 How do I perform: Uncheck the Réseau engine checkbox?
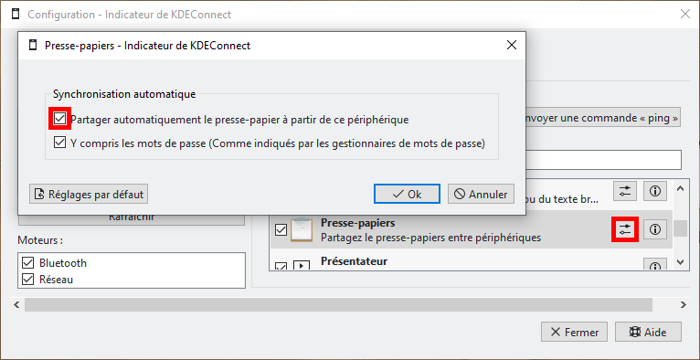click(27, 280)
